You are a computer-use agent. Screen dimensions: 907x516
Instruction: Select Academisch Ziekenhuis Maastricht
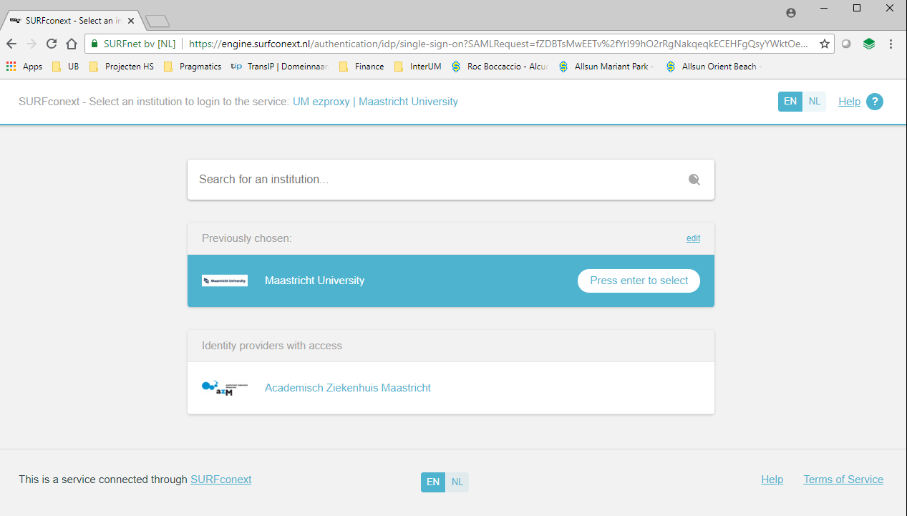451,388
